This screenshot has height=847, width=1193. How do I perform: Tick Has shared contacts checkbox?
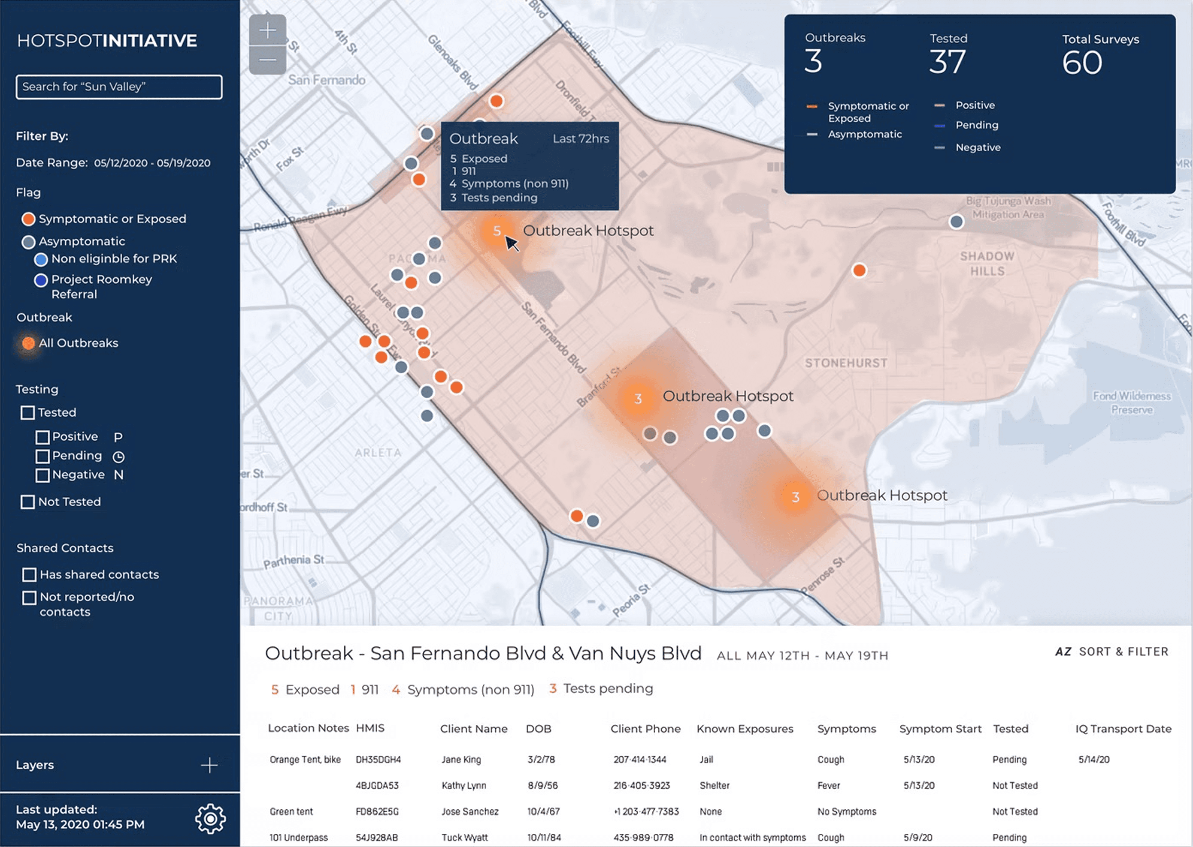[29, 575]
